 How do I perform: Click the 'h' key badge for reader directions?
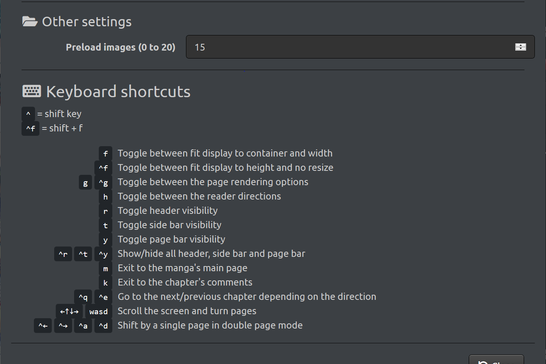click(106, 197)
